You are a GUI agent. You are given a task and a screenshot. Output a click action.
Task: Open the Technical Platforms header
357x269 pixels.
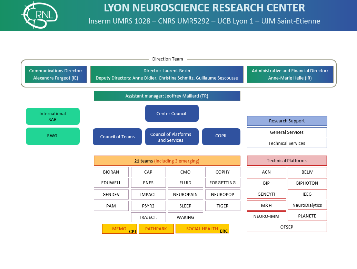pos(287,160)
